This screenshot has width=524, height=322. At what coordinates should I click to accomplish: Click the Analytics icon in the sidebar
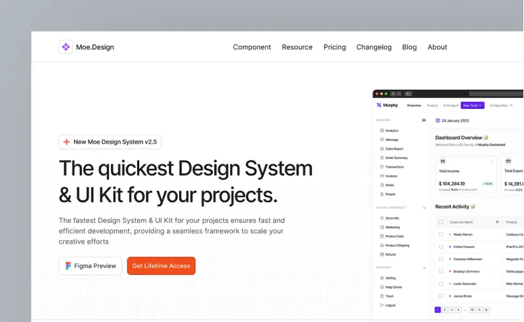click(382, 131)
